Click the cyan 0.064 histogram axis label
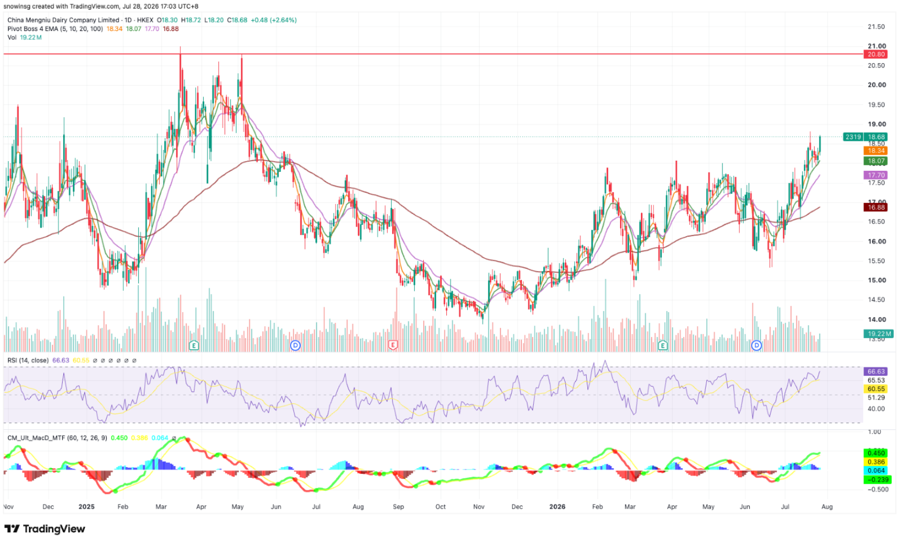 coord(876,471)
